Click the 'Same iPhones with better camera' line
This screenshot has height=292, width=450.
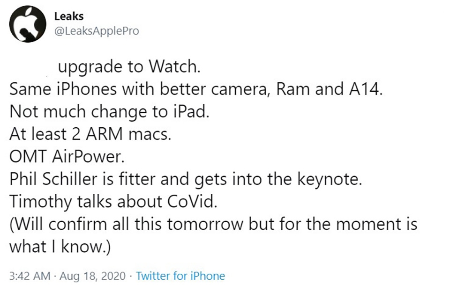pos(196,89)
